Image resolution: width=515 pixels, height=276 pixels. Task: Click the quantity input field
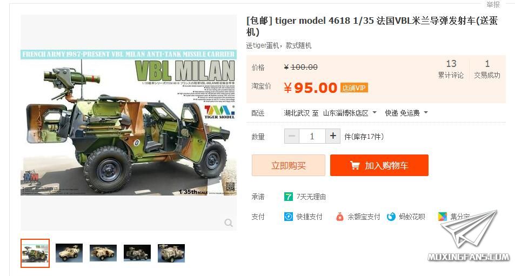coord(312,136)
